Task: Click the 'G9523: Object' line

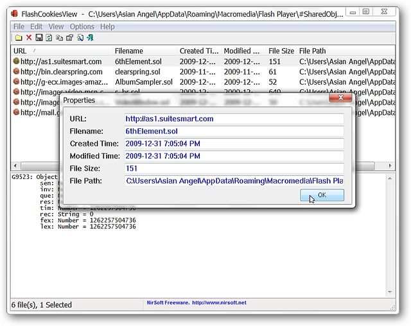Action: pyautogui.click(x=34, y=177)
